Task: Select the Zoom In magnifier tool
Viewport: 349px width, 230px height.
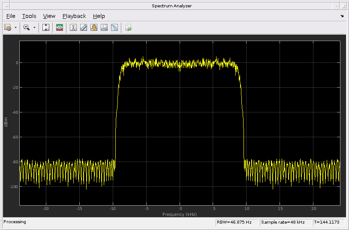Action: (x=27, y=27)
